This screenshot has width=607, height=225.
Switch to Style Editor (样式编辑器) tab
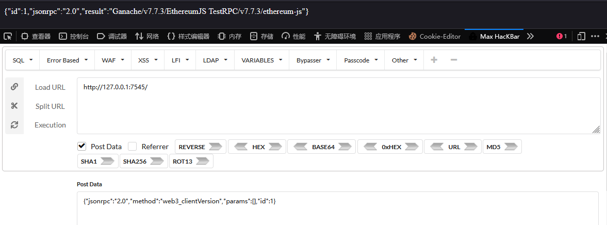(x=188, y=37)
